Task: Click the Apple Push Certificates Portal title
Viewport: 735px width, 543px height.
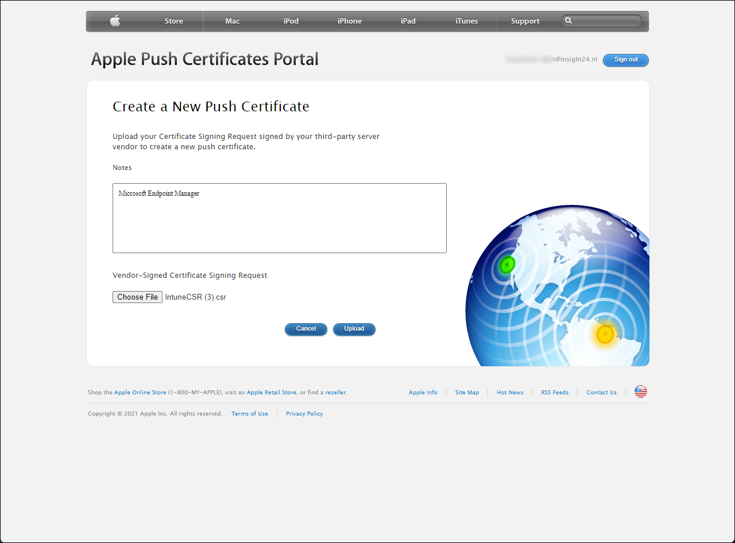Action: pos(205,59)
